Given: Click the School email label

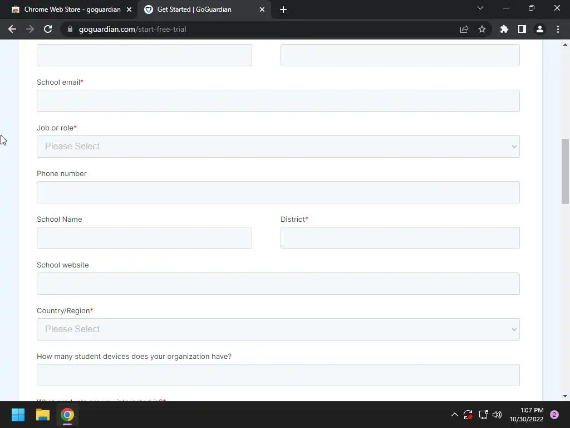Looking at the screenshot, I should 60,82.
